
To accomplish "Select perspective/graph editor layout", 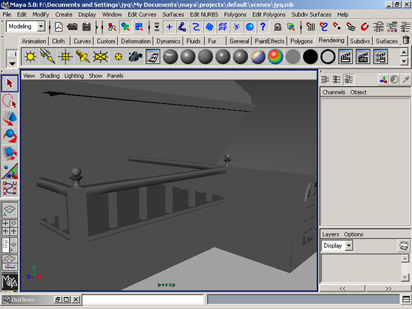I will [10, 262].
